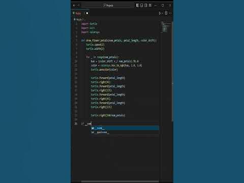Click the 'for _ in range(num_petals)' line
Image resolution: width=244 pixels, height=183 pixels.
tap(103, 57)
